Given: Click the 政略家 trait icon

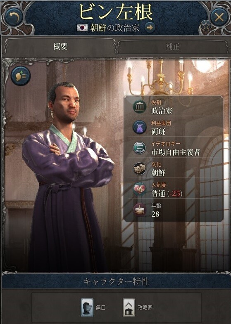Looking at the screenshot, I should [x=129, y=307].
